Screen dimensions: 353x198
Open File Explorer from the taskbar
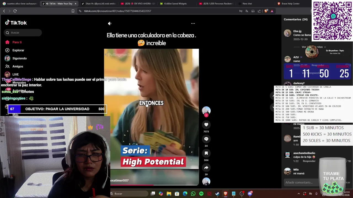tap(169, 194)
